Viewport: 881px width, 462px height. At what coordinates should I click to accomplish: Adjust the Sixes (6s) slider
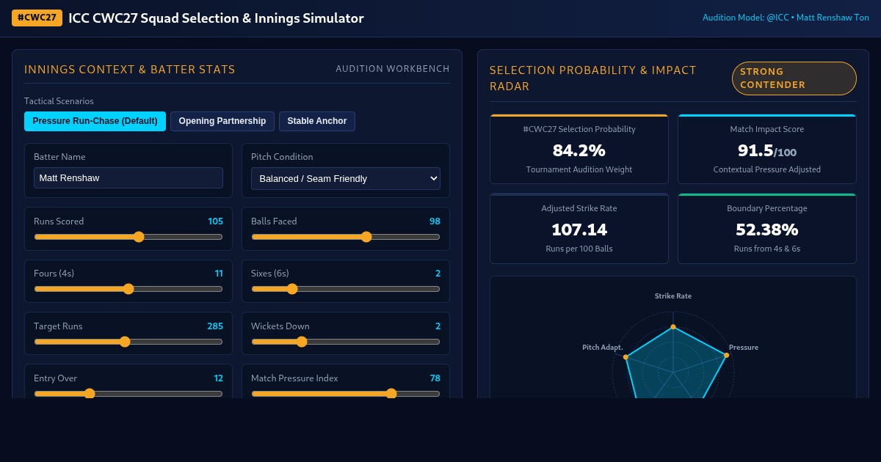pyautogui.click(x=346, y=289)
